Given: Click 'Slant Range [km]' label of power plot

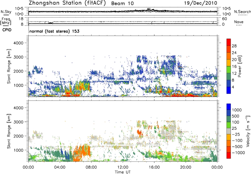Looking at the screenshot, I should pos(9,66).
